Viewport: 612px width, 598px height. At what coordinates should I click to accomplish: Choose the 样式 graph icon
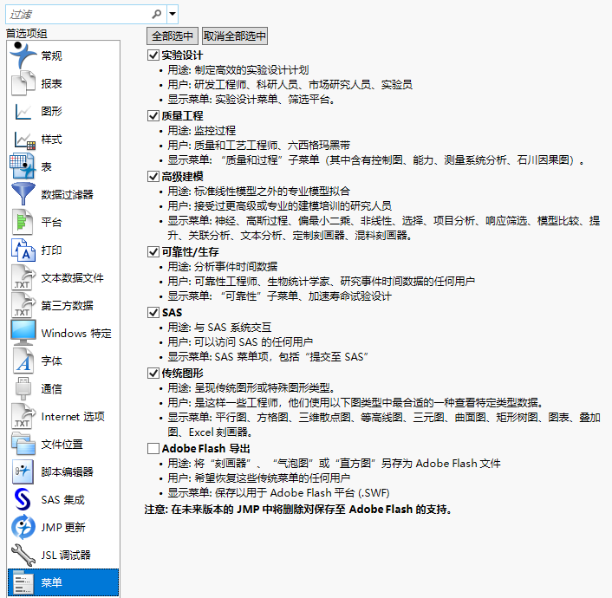(24, 140)
